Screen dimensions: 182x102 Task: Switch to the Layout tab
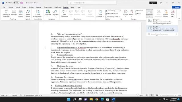(39, 7)
